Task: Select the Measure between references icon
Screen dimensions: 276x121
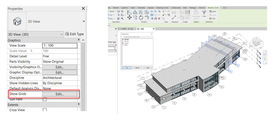Action: coord(174,18)
